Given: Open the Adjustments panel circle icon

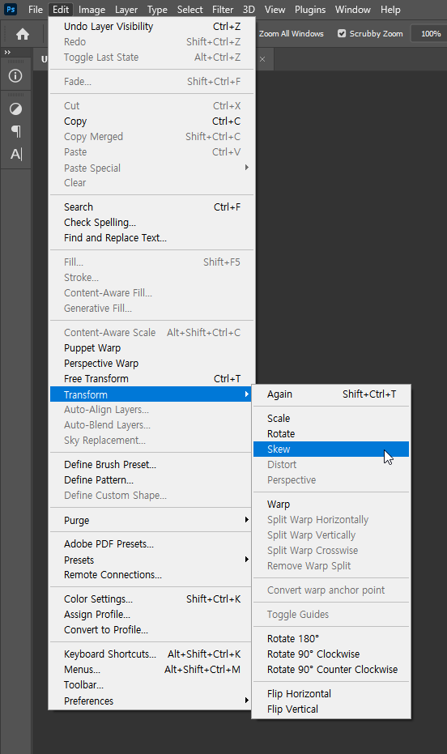Looking at the screenshot, I should (x=15, y=109).
